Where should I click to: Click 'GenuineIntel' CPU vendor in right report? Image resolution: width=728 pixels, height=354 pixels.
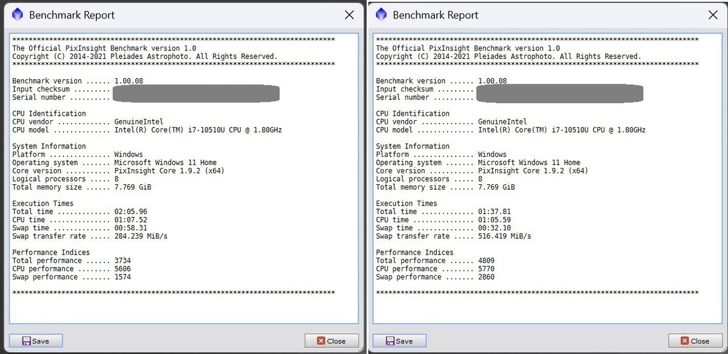pos(502,121)
